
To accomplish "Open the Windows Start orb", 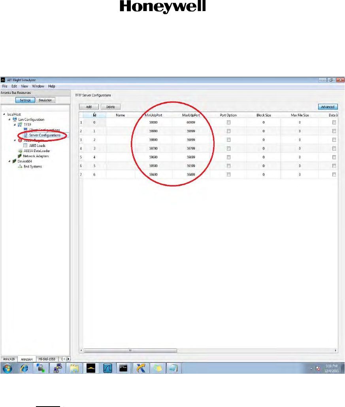I will point(7,368).
